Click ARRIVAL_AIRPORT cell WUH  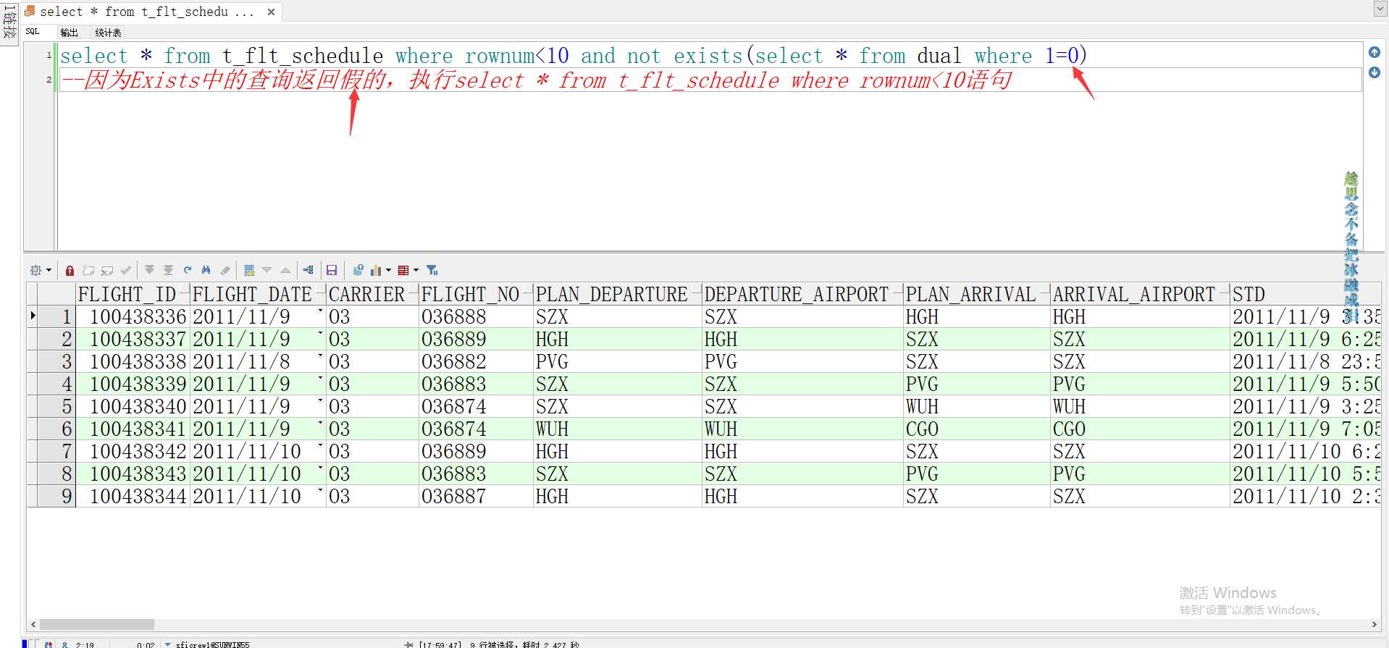[1141, 406]
